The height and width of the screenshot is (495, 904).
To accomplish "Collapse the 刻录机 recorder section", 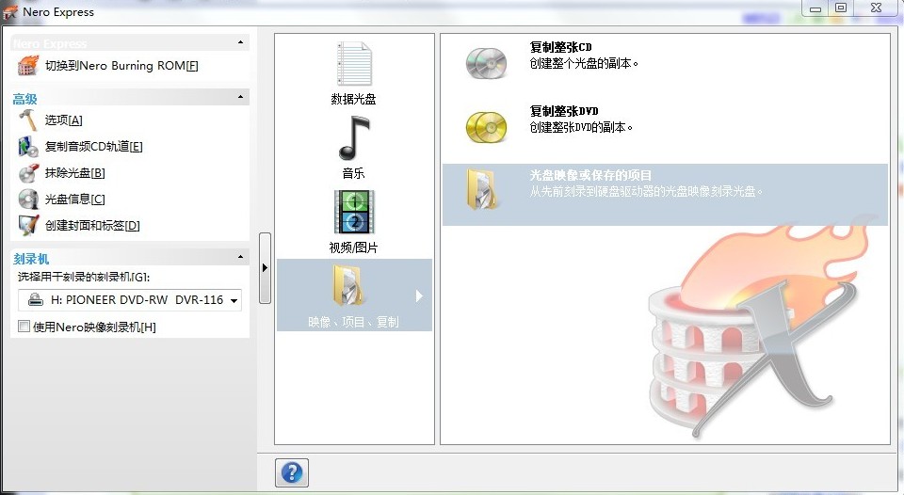I will [x=240, y=257].
